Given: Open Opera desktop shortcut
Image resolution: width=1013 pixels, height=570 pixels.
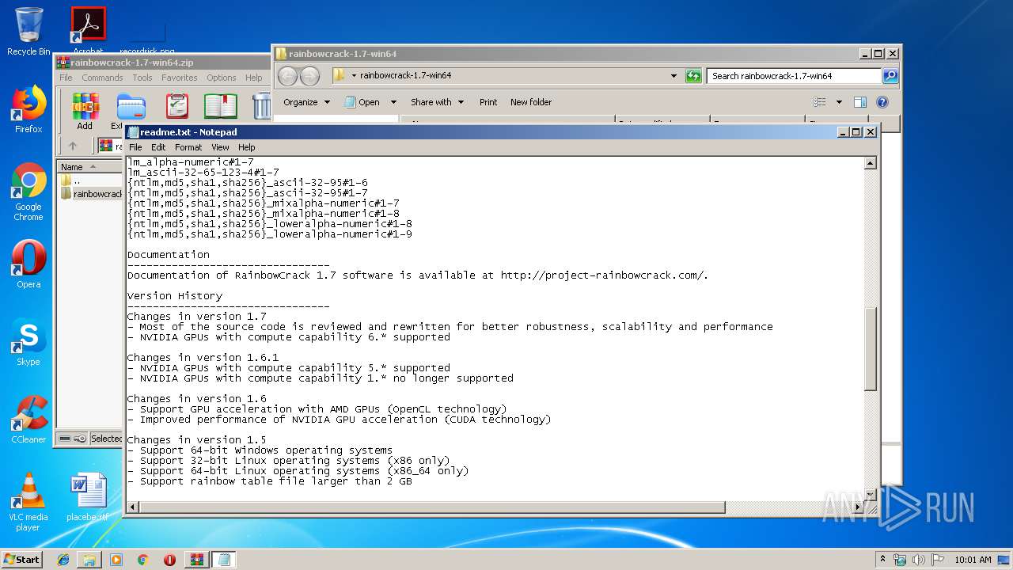Looking at the screenshot, I should point(28,264).
